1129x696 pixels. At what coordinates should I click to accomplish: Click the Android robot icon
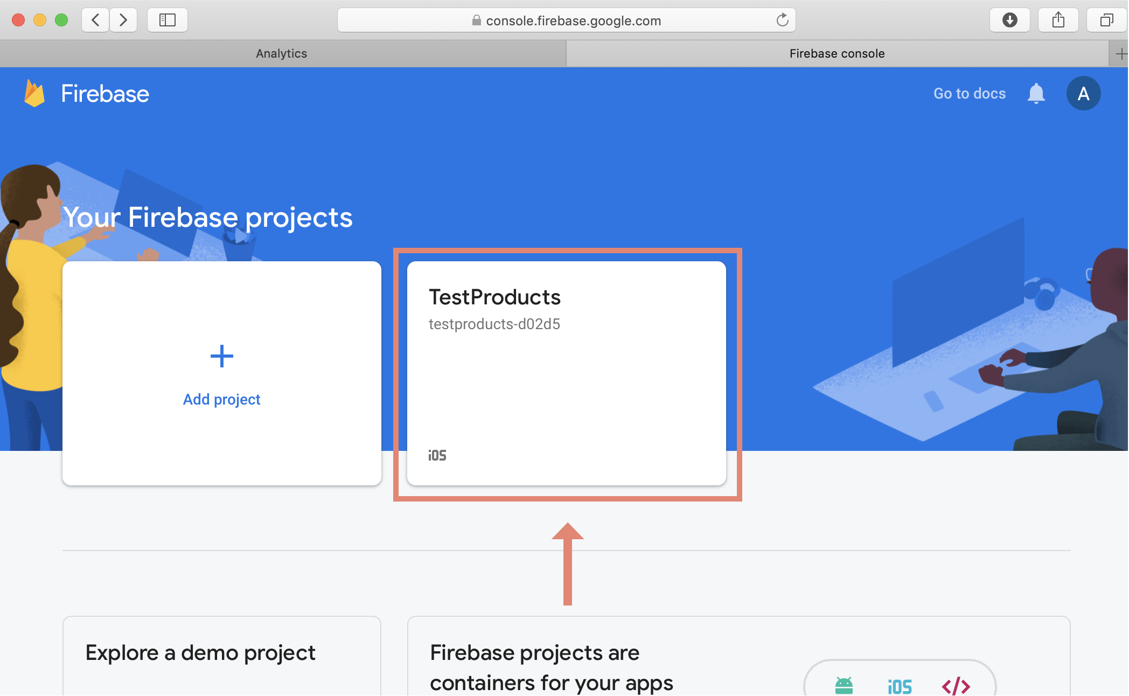click(x=844, y=686)
